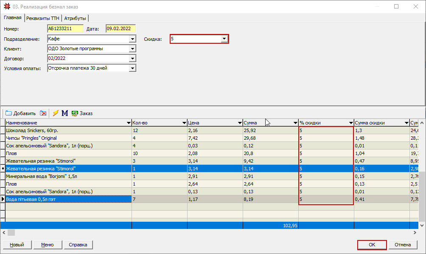The width and height of the screenshot is (426, 254).
Task: Open the Клиент dropdown list
Action: coord(132,49)
